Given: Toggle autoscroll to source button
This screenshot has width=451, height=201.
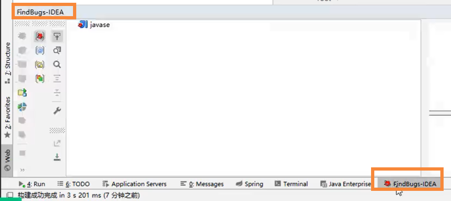Looking at the screenshot, I should (57, 36).
